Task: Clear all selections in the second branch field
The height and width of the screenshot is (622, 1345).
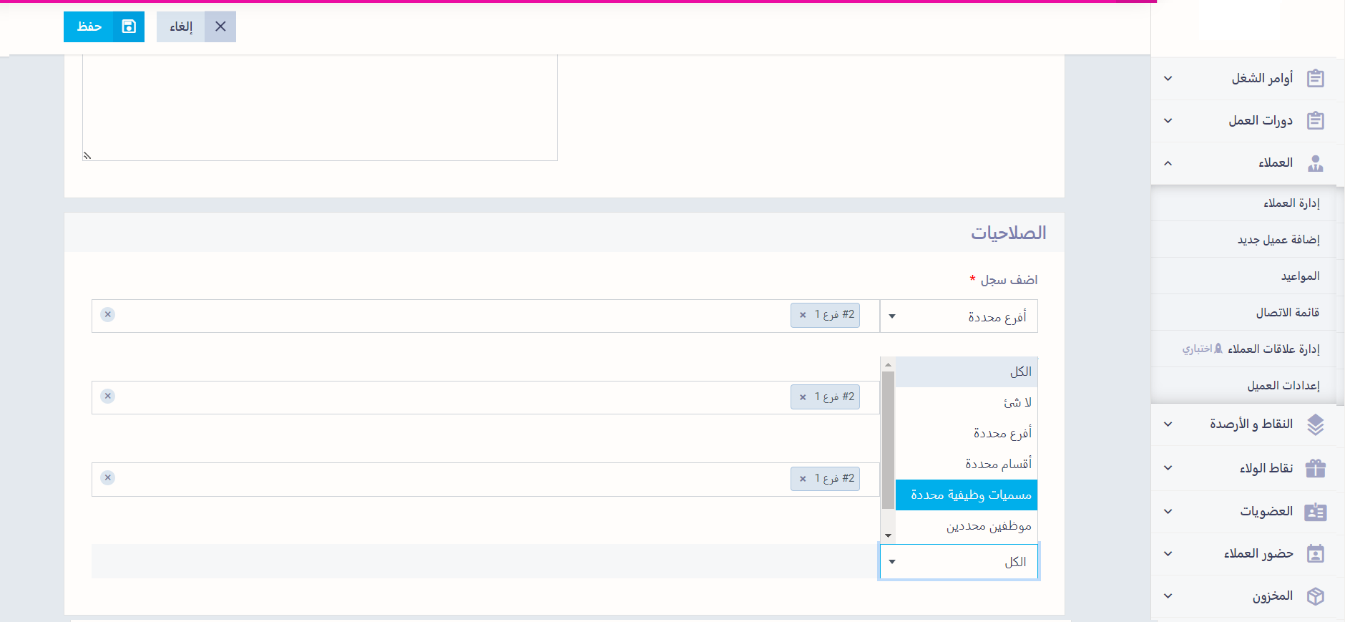Action: pyautogui.click(x=108, y=396)
